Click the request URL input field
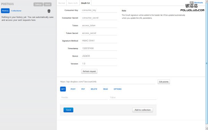The width and height of the screenshot is (208, 130). point(107,82)
